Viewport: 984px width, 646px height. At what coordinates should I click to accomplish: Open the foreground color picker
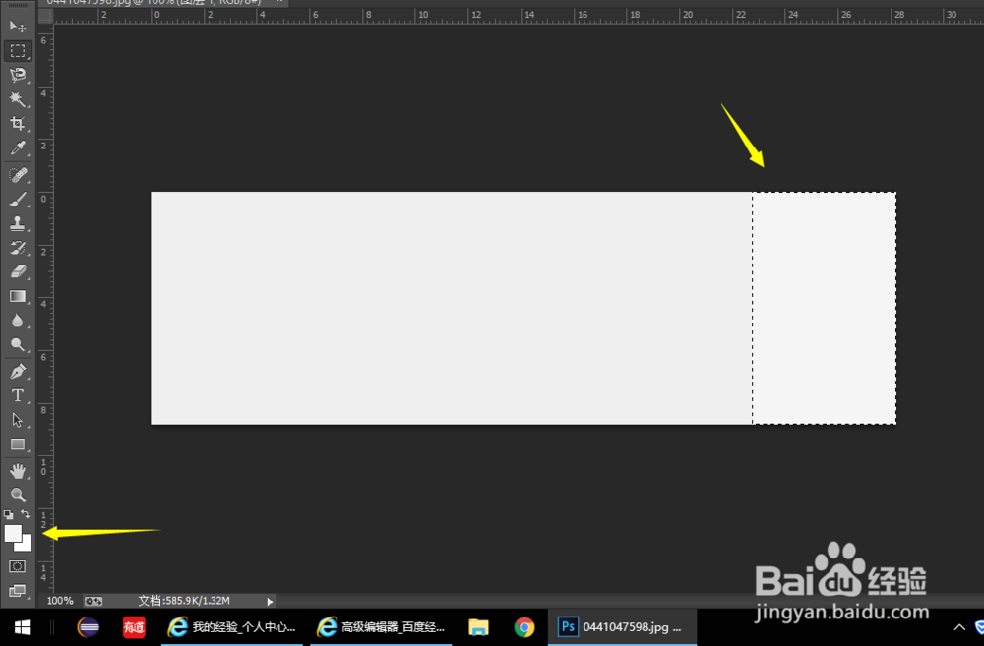[13, 533]
